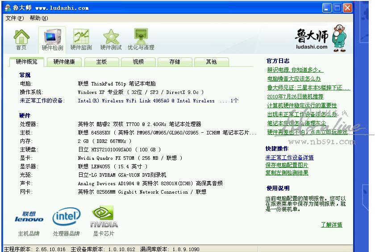Click the 联想 LEN4055 display value

point(112,167)
